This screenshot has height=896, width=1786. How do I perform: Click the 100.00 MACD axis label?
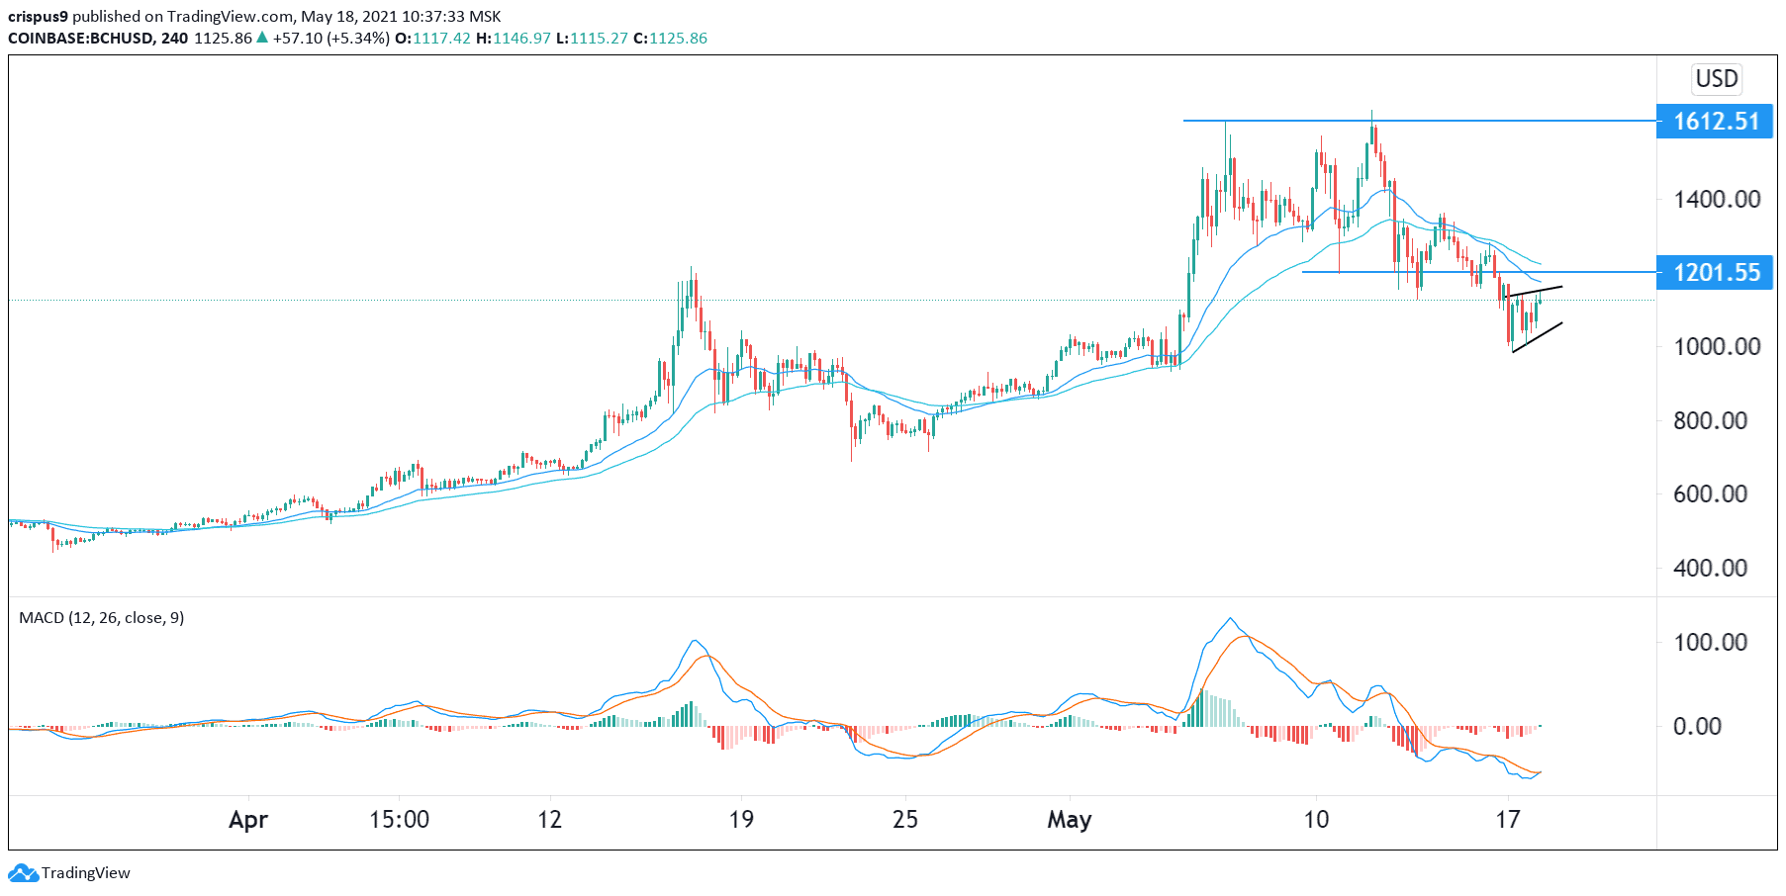pos(1710,642)
